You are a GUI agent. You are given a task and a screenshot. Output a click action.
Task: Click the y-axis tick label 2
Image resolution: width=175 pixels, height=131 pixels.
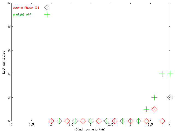[x=9, y=98]
